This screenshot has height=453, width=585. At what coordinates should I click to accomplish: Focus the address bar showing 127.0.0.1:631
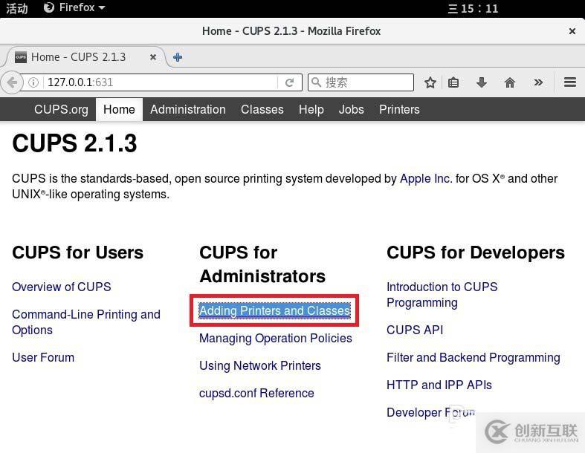[162, 82]
